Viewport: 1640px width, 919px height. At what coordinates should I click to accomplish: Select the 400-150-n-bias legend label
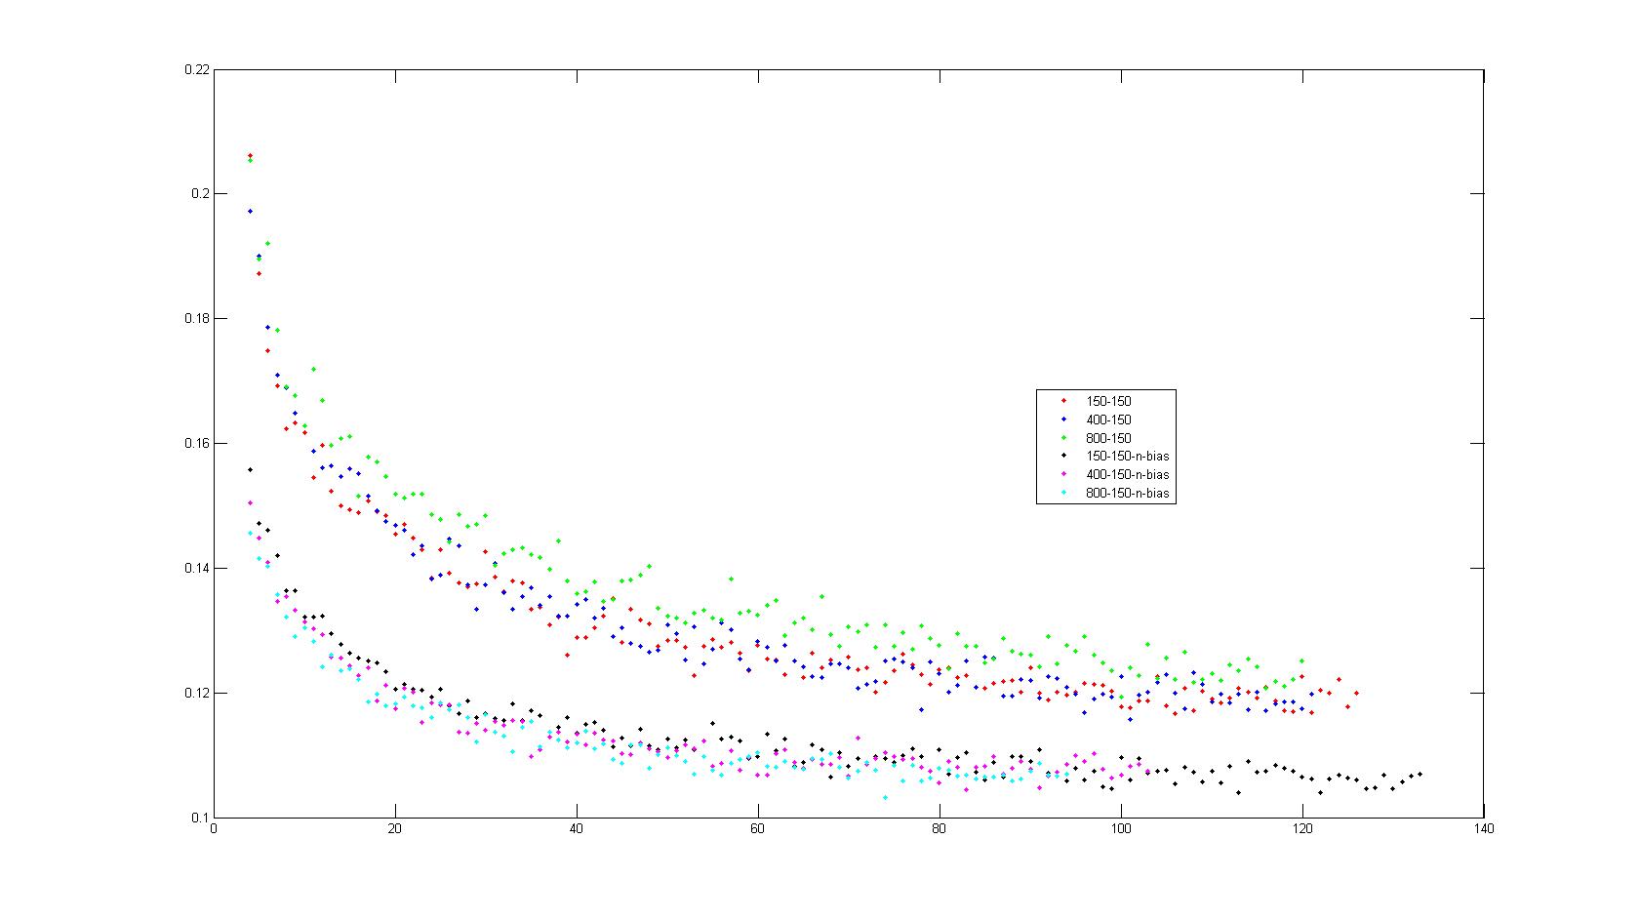pos(1126,475)
